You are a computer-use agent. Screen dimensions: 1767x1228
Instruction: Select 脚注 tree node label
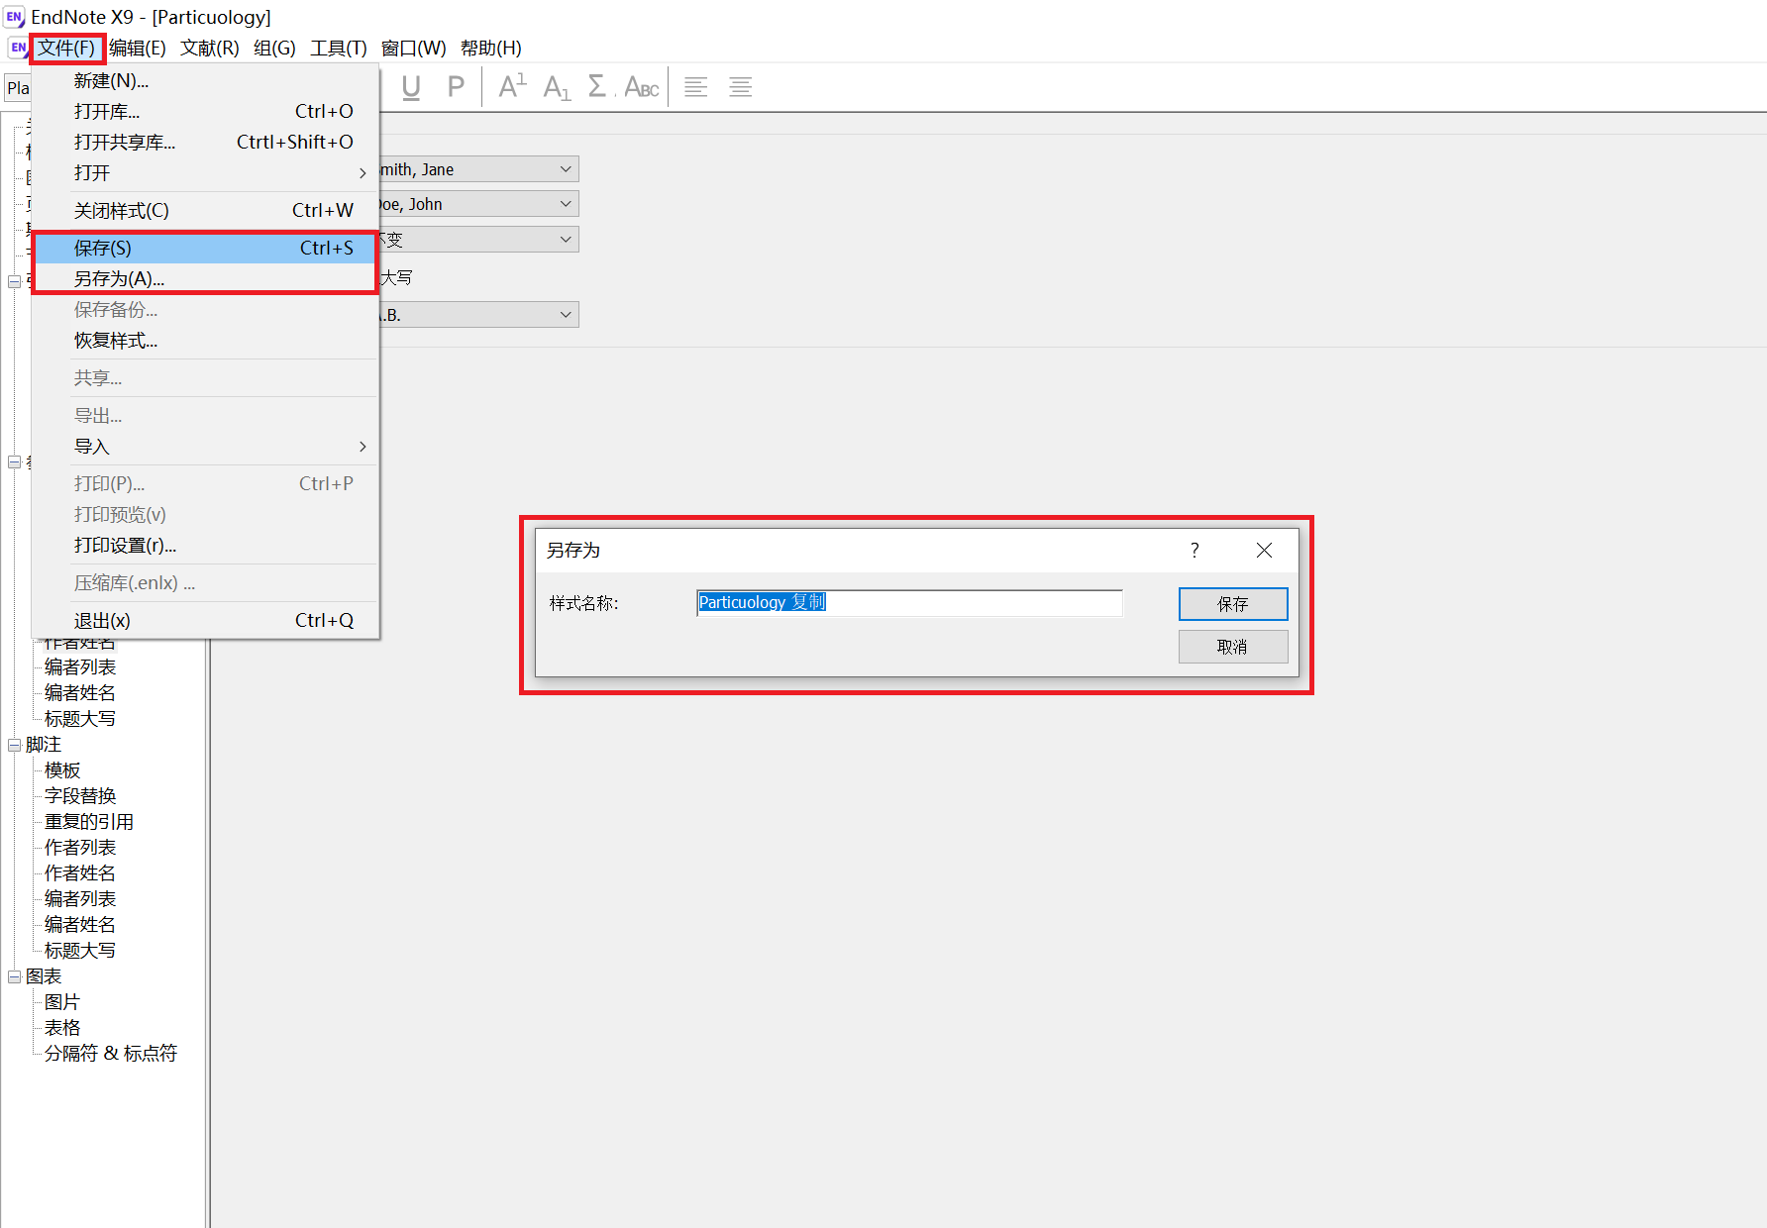44,745
